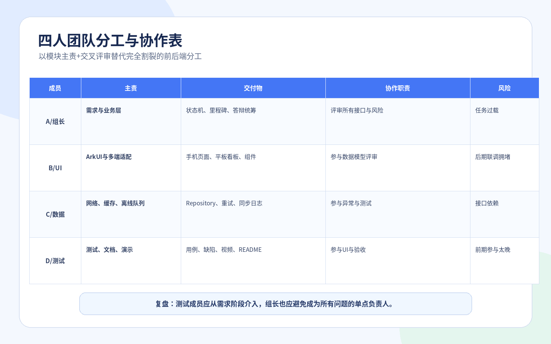Viewport: 551px width, 344px height.
Task: Select the 前期参与太晚 risk cell
Action: [x=505, y=261]
